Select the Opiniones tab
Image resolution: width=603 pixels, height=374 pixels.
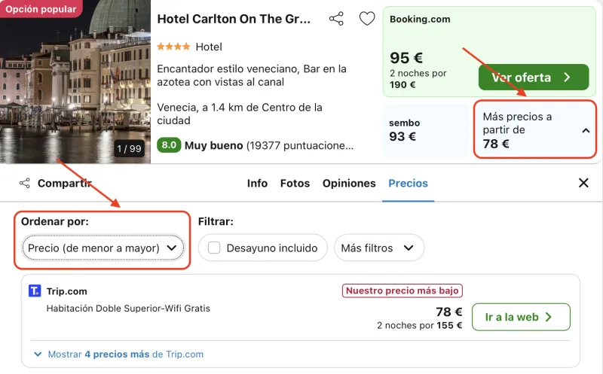point(349,183)
